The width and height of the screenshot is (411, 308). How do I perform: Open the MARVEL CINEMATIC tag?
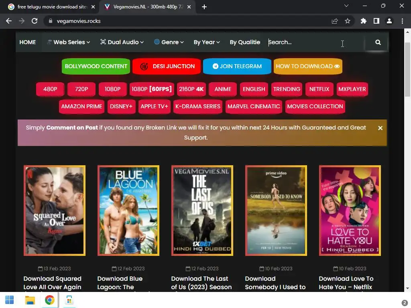(x=254, y=106)
